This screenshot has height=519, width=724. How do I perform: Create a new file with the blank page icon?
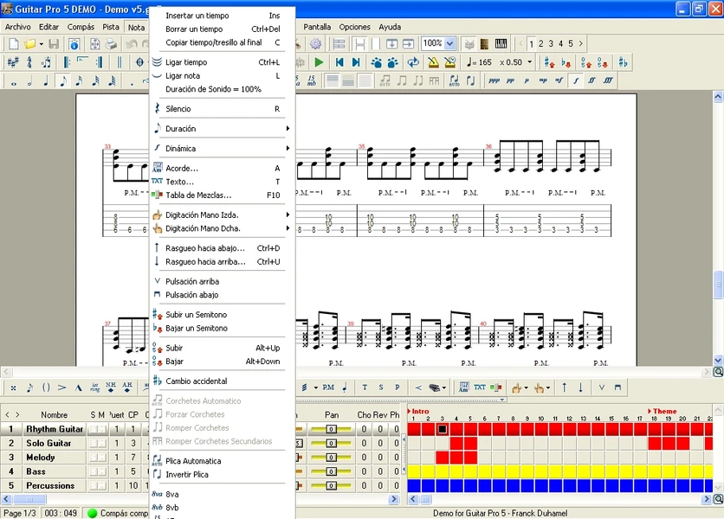(14, 44)
